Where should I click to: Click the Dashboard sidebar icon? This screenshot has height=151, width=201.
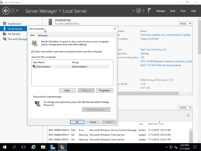tap(5, 23)
